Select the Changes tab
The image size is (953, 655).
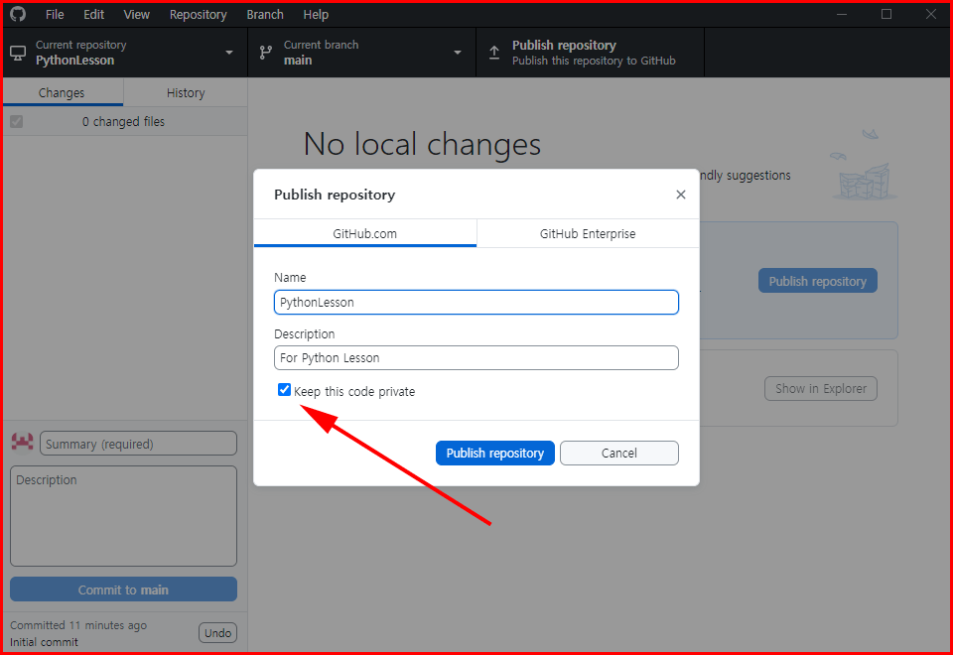[62, 92]
